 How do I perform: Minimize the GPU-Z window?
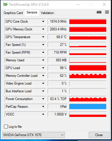coord(78,4)
